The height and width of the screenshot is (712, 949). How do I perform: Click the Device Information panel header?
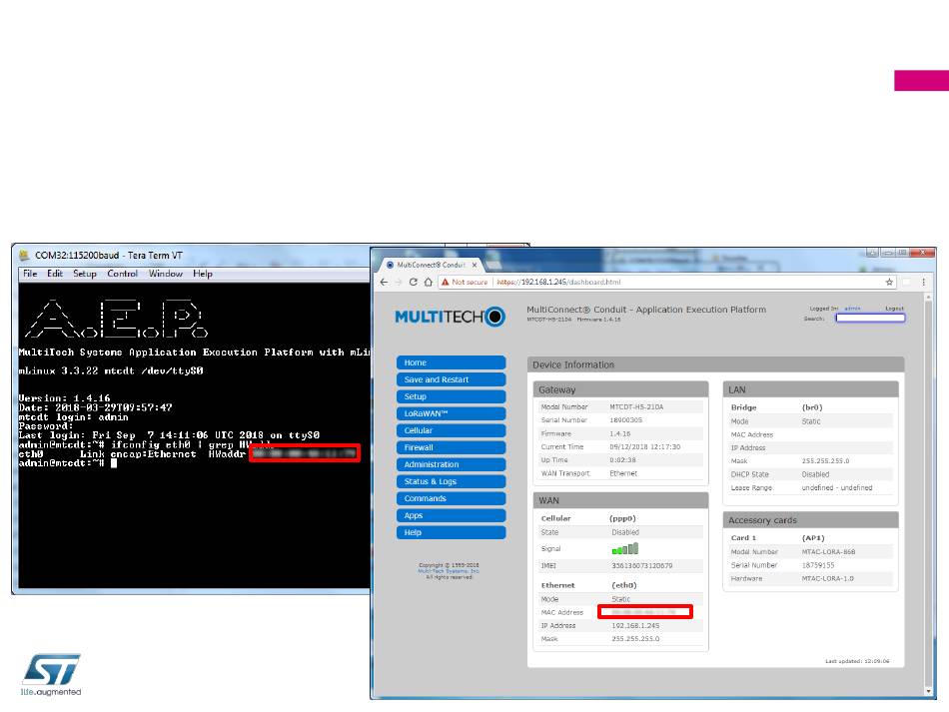point(716,364)
